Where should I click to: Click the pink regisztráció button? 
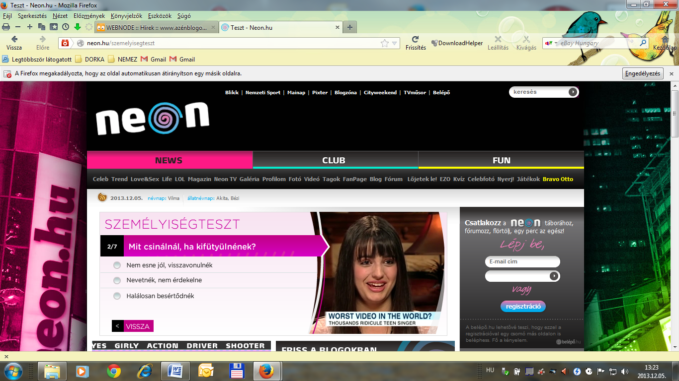click(523, 307)
